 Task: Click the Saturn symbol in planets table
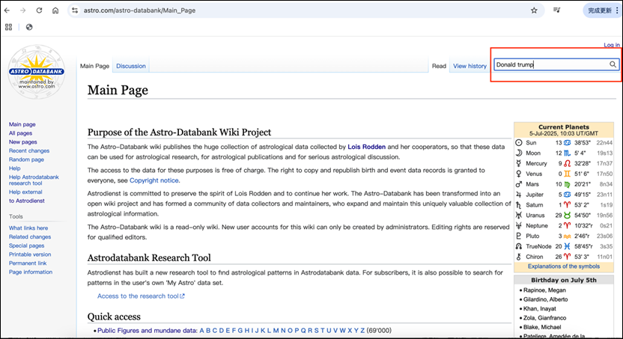(518, 205)
